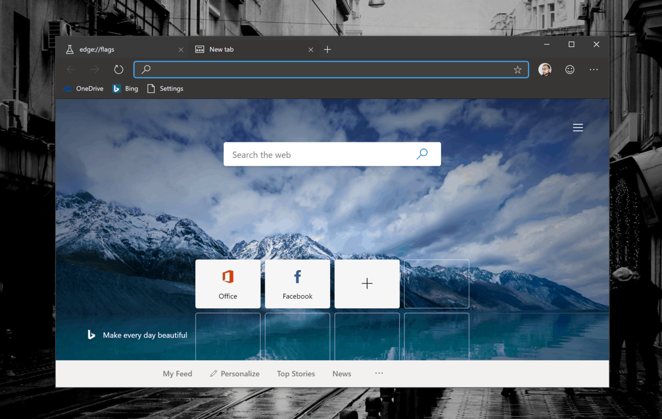This screenshot has width=662, height=419.
Task: Open the Settings favorites bar item
Action: [x=165, y=88]
